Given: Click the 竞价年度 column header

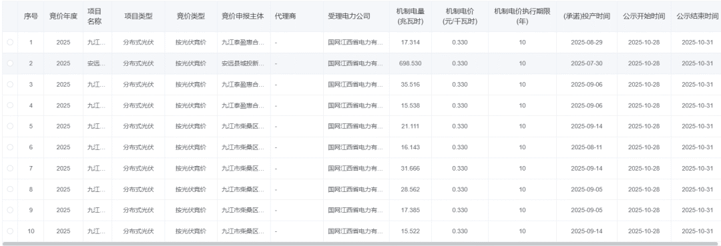Looking at the screenshot, I should pos(63,16).
